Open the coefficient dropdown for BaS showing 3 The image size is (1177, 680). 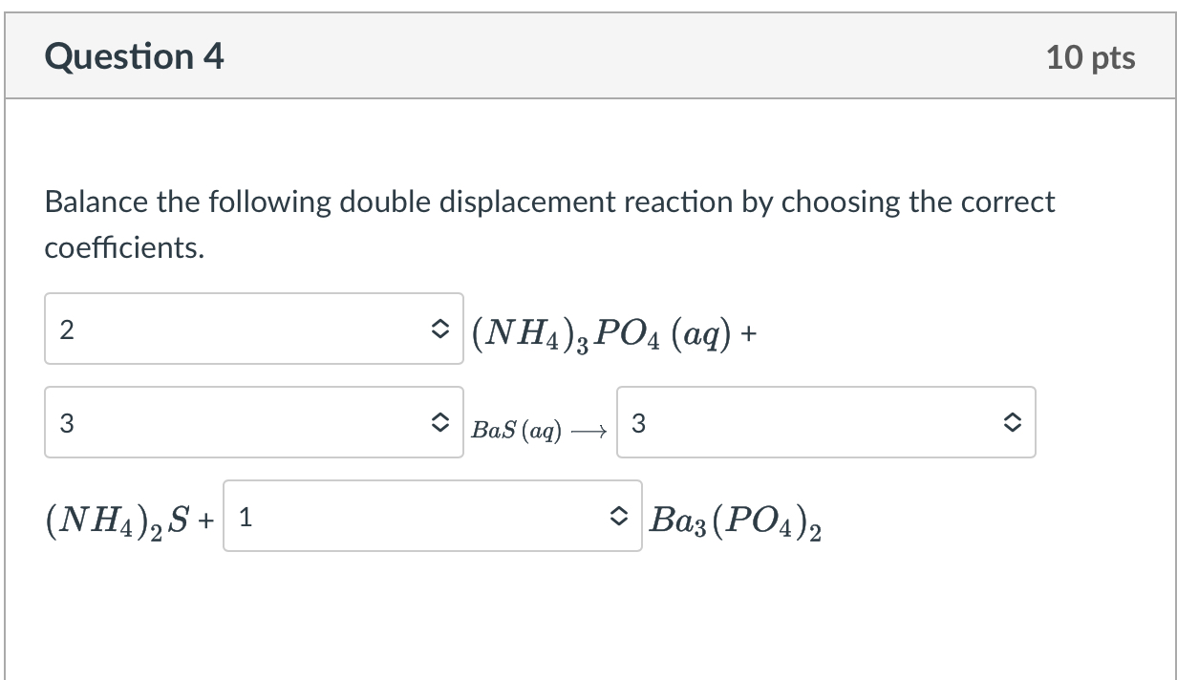coord(253,421)
